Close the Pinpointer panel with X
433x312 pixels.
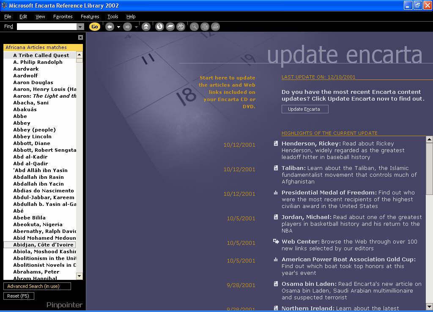pos(80,37)
